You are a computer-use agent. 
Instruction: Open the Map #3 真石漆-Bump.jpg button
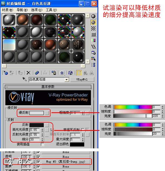pos(66,162)
